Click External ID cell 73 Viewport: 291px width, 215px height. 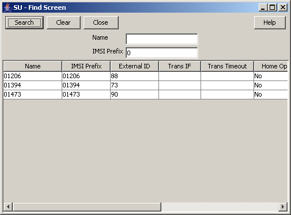tap(134, 85)
